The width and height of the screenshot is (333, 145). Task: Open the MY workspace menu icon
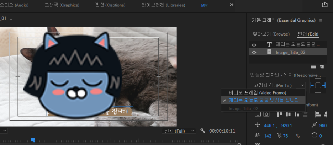(x=214, y=5)
